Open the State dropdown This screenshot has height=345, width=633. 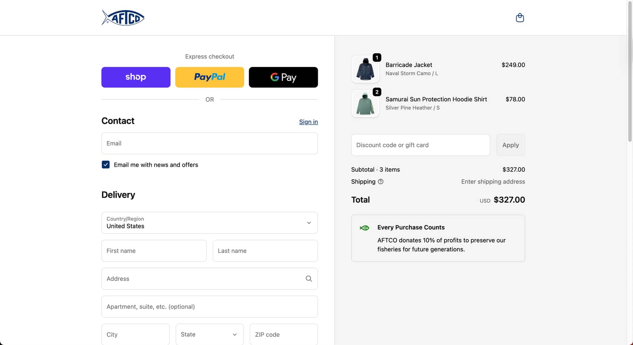(x=209, y=334)
